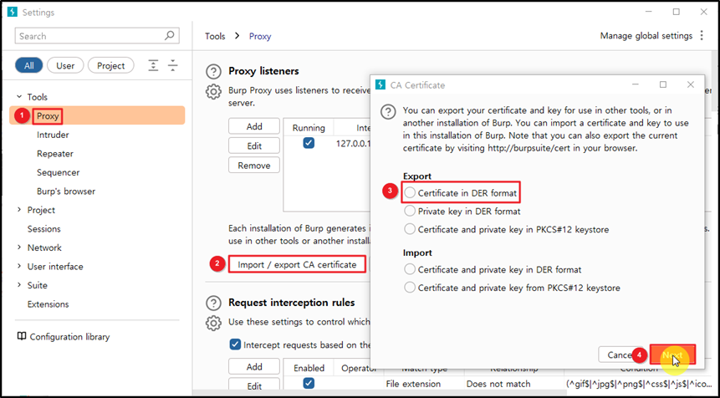Click the help icon in CA Certificate dialog
Viewport: 720px width, 398px height.
coord(388,111)
